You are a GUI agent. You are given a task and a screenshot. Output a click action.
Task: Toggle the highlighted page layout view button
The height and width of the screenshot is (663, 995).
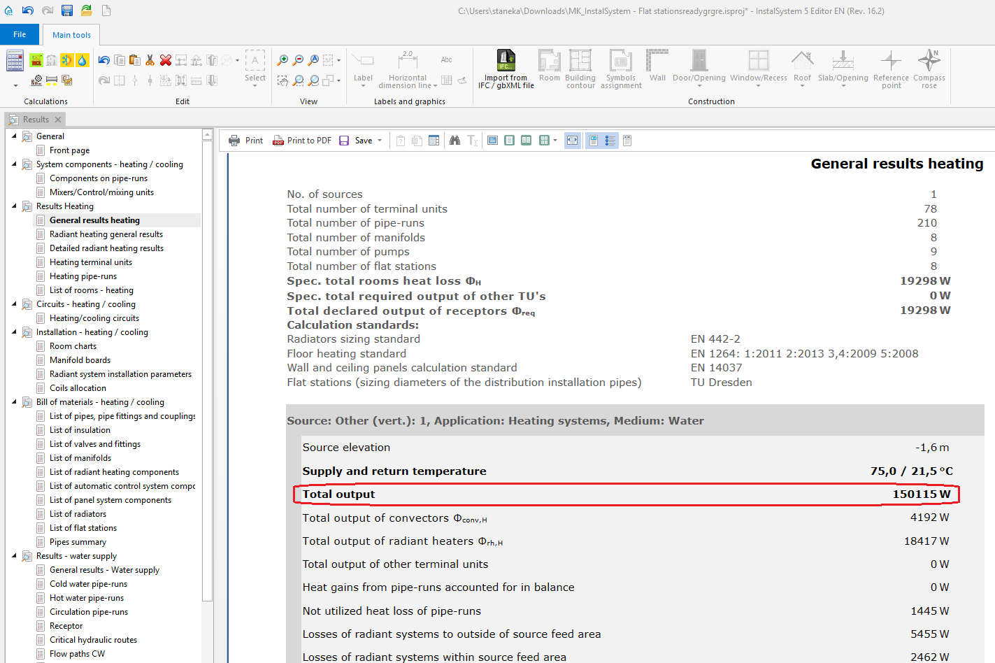click(593, 141)
